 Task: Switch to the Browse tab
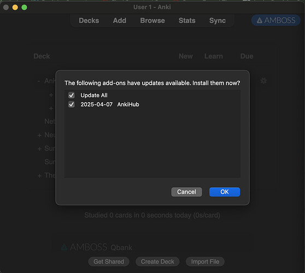[x=152, y=20]
